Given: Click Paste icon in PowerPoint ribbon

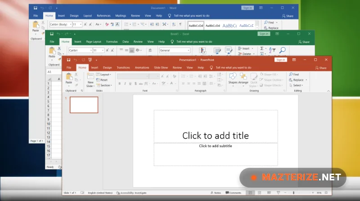Looking at the screenshot, I should click(x=69, y=76).
